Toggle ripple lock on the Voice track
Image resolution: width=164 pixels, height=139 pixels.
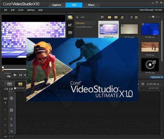[x=5, y=125]
